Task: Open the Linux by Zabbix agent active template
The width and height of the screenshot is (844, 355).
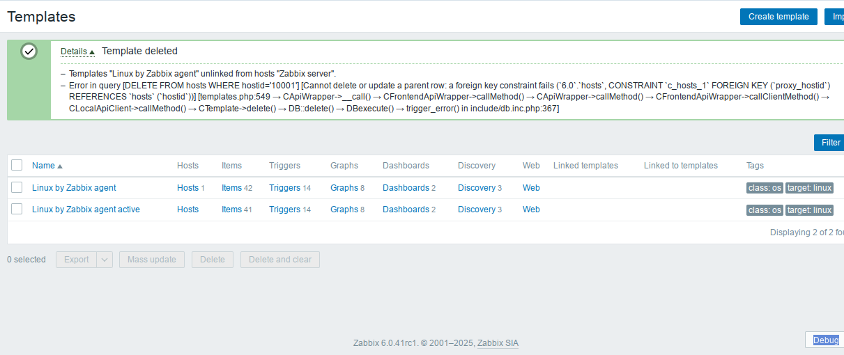Action: point(86,210)
